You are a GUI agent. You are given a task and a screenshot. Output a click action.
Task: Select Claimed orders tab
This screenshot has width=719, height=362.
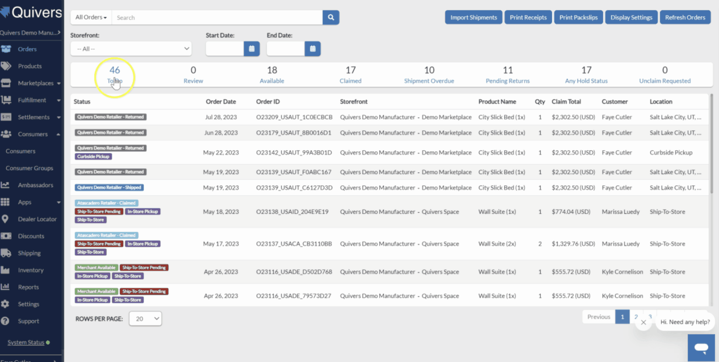pyautogui.click(x=350, y=75)
